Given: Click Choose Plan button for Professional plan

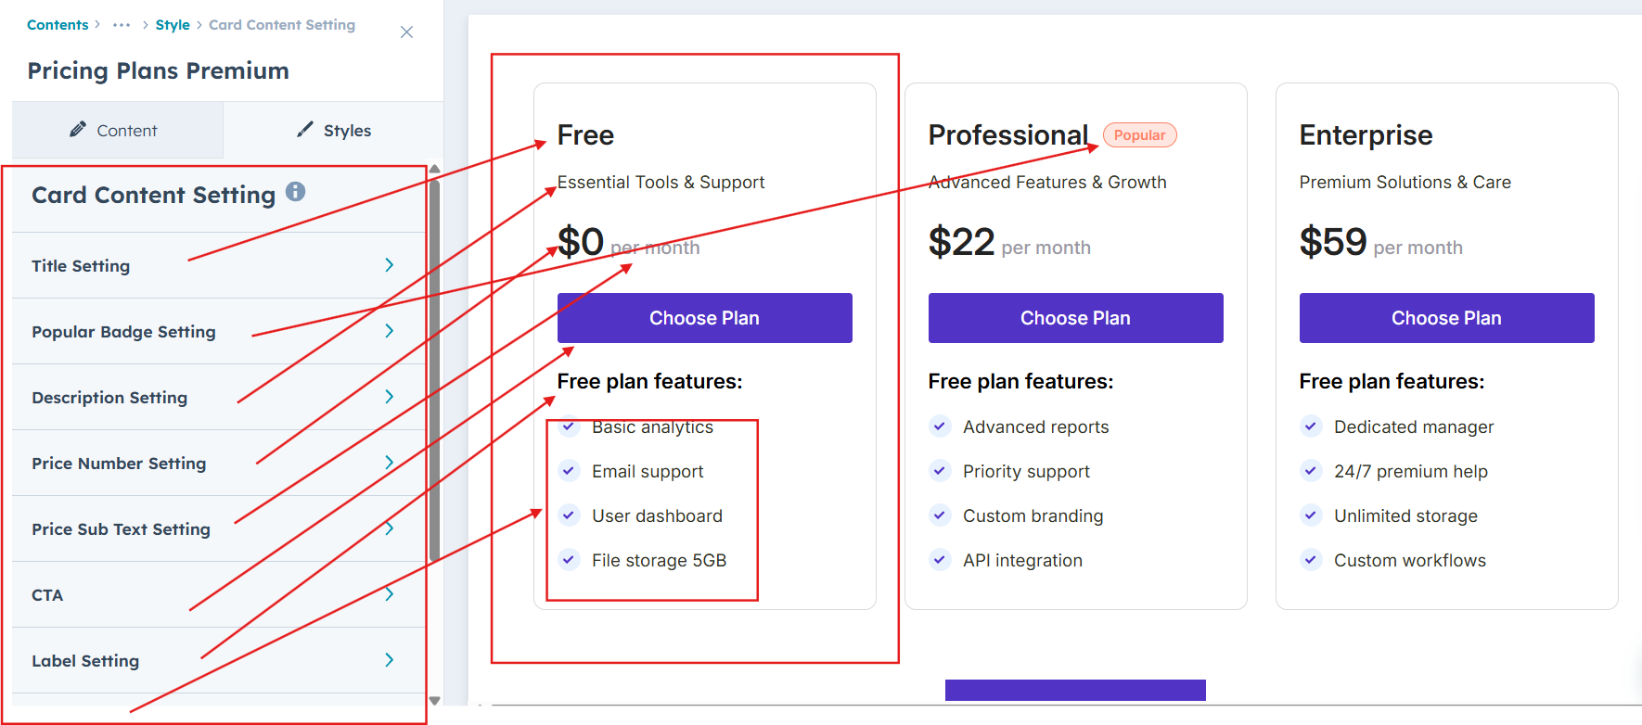Looking at the screenshot, I should coord(1075,318).
